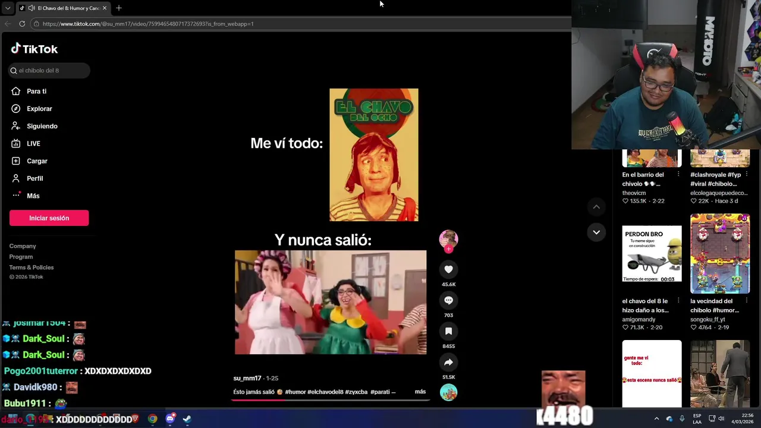The image size is (761, 428).
Task: Reload the page in browser
Action: pos(22,24)
